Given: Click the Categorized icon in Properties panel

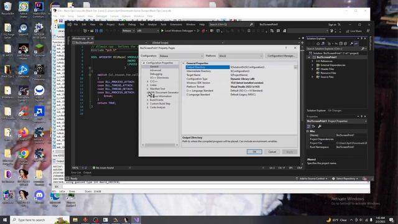Looking at the screenshot, I should pos(308,126).
